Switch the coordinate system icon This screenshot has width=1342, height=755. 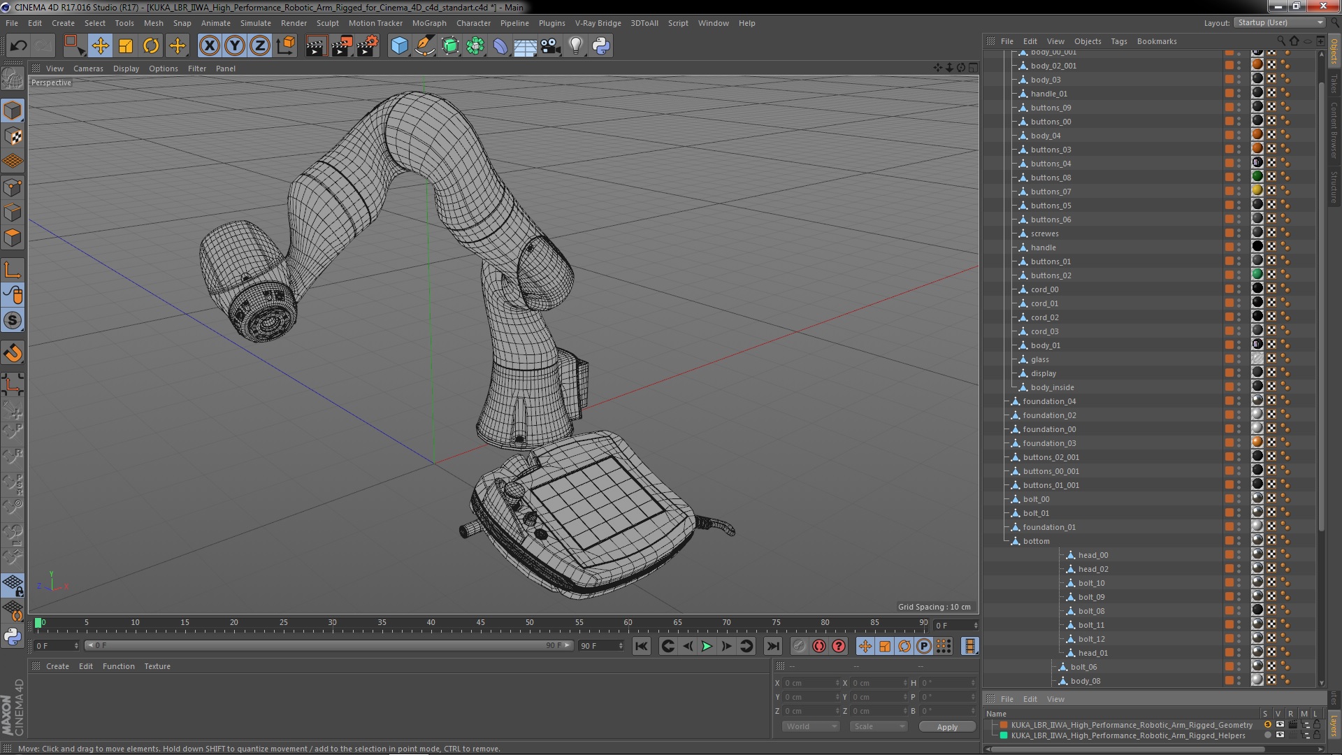286,46
